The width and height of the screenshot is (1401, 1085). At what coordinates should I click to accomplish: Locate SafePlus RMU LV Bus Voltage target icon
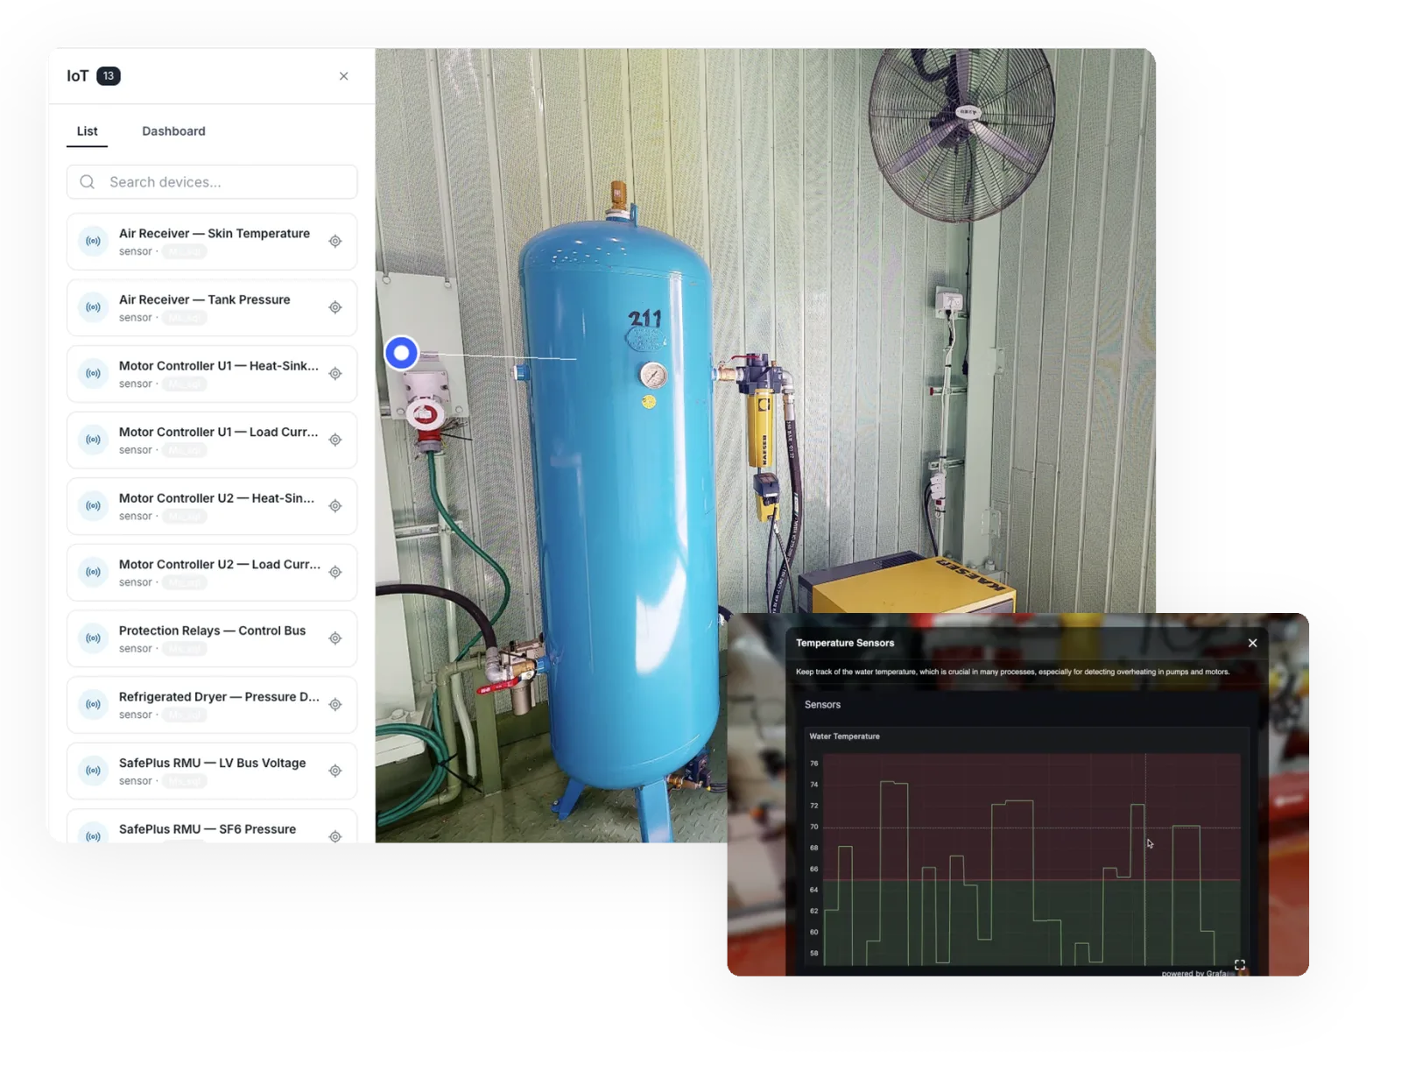(x=335, y=771)
